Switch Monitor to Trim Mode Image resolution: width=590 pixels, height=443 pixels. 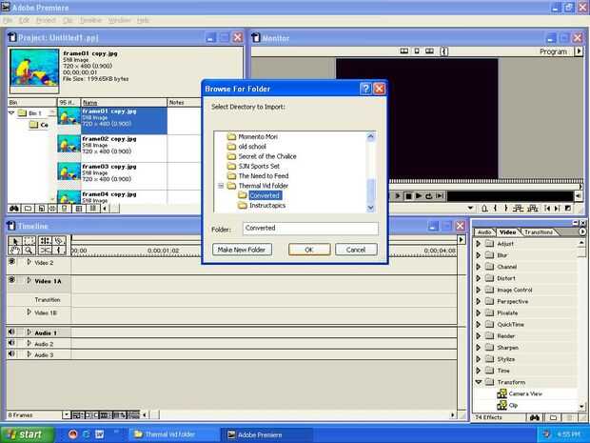429,50
